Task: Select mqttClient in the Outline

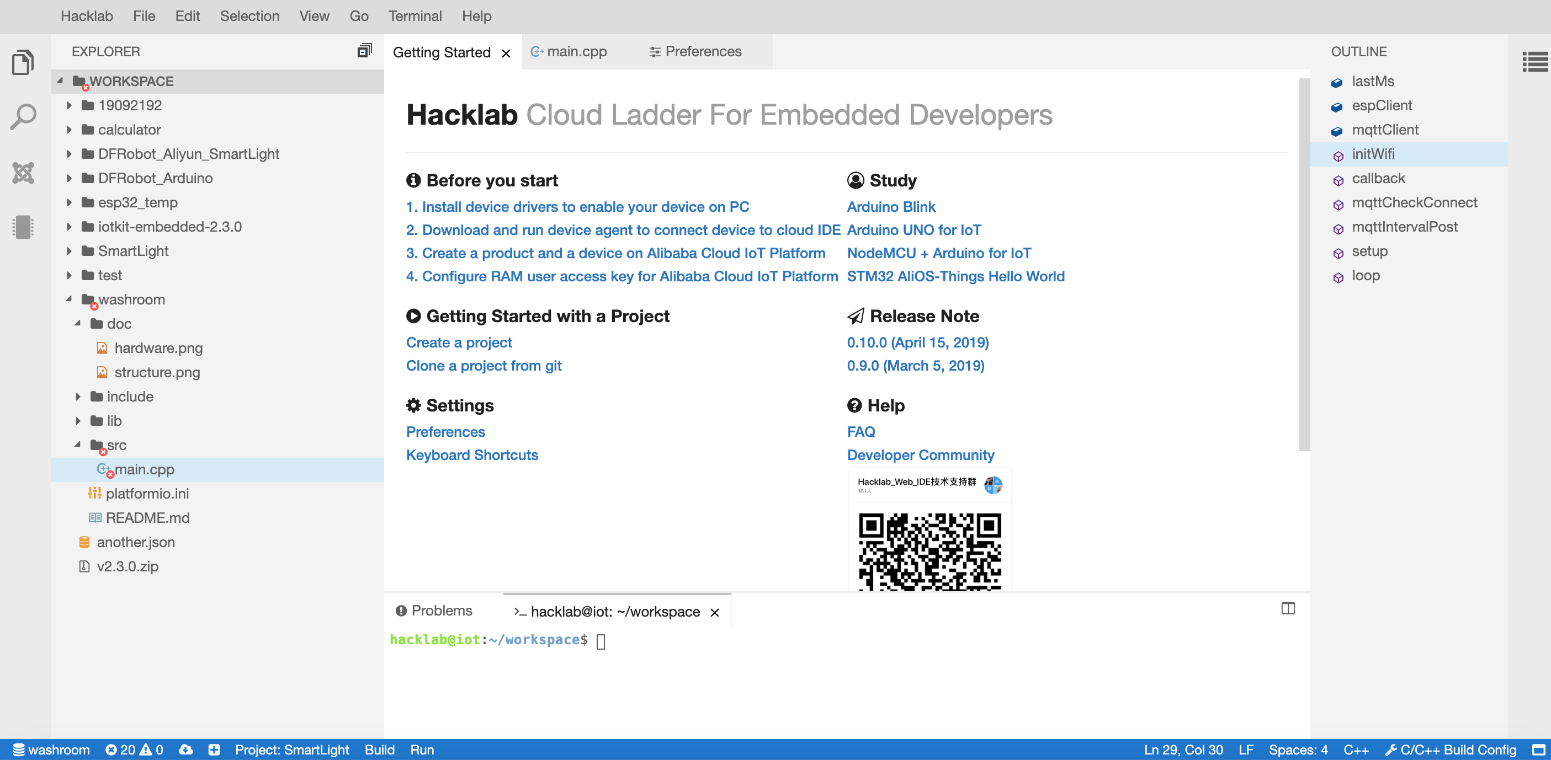Action: pyautogui.click(x=1409, y=130)
